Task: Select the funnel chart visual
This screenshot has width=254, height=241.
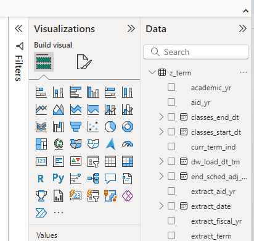Action: click(x=76, y=127)
